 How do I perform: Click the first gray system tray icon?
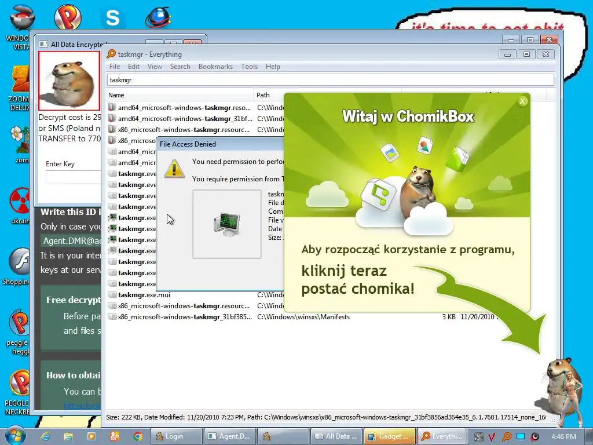(478, 437)
